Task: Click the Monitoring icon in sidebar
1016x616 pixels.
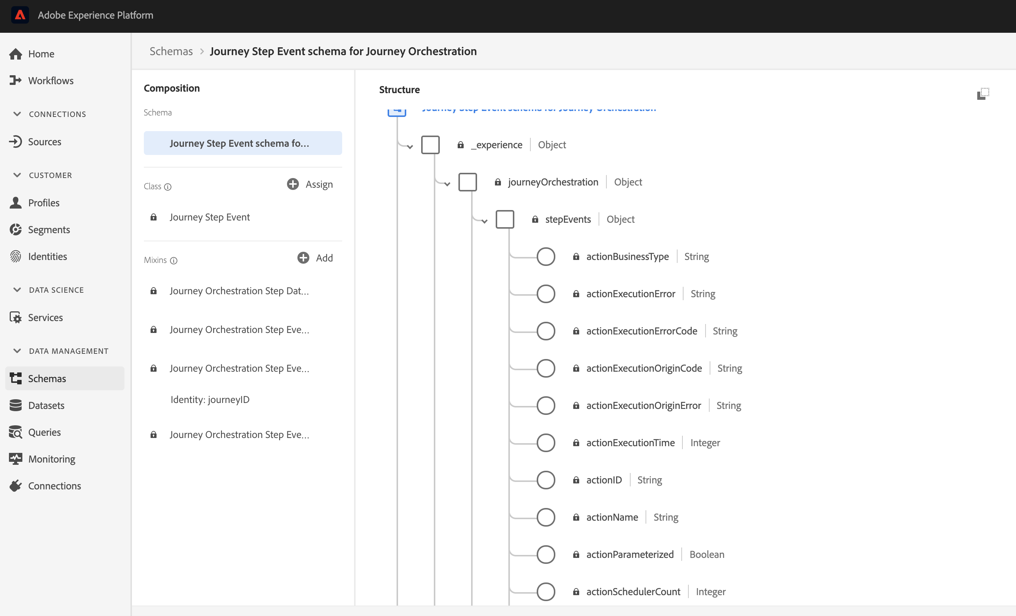Action: pos(15,459)
